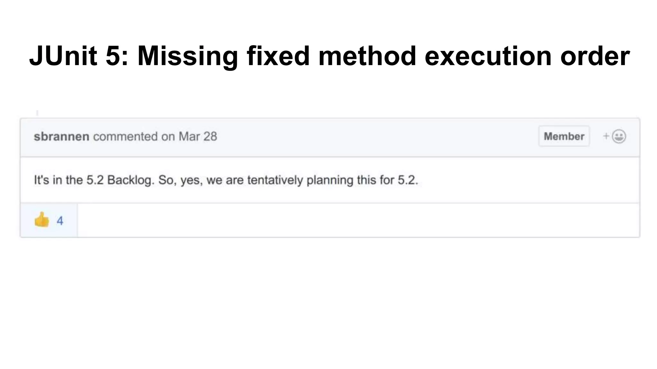Image resolution: width=657 pixels, height=369 pixels.
Task: Click the thumbs up emoji reaction
Action: click(x=42, y=220)
